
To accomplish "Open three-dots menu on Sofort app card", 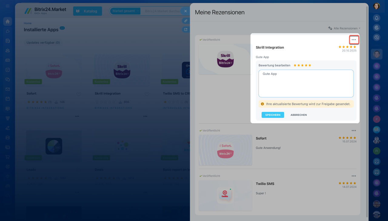I will [x=77, y=116].
